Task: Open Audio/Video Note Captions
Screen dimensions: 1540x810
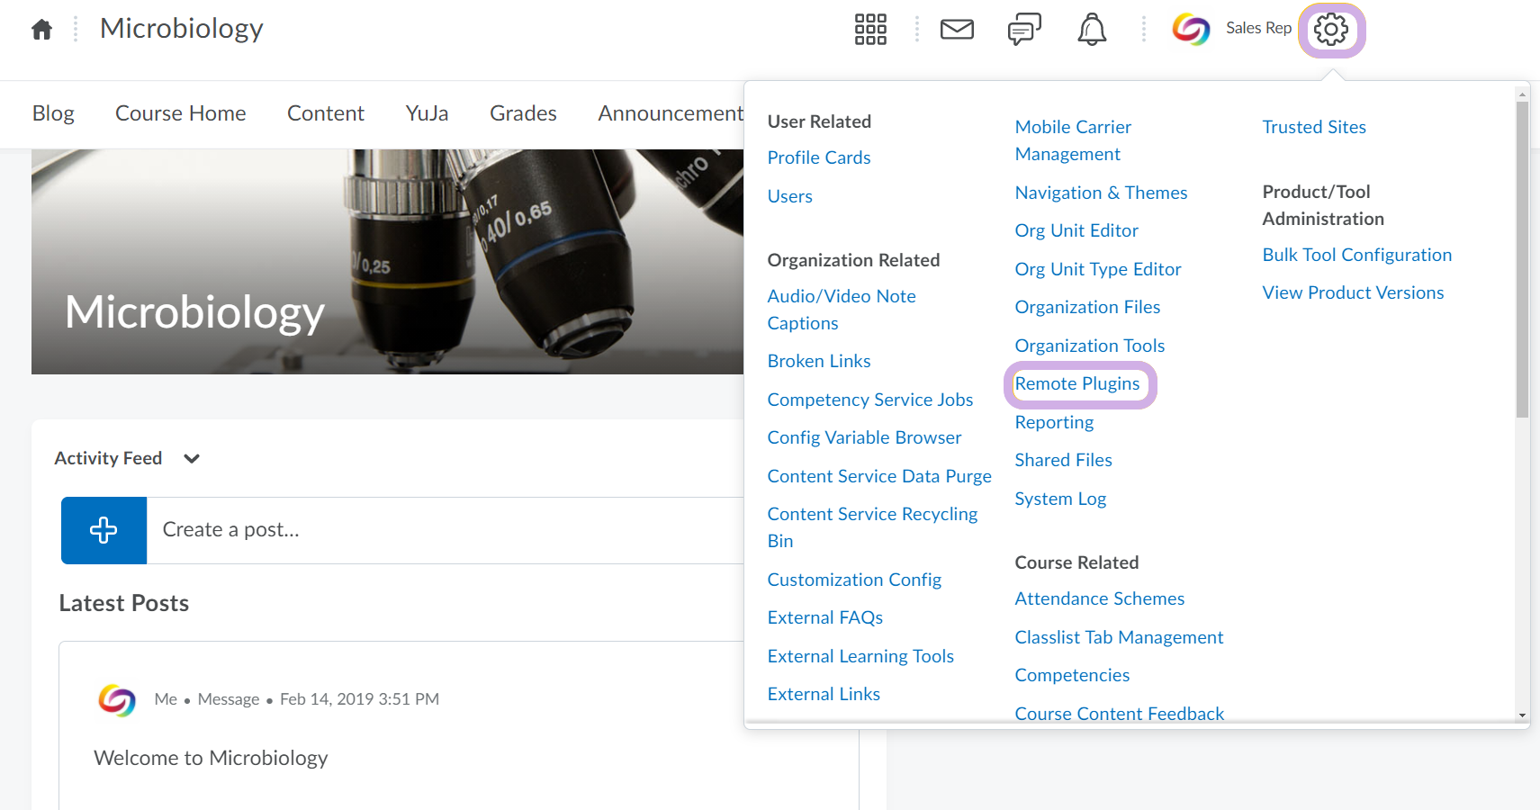Action: (x=842, y=310)
